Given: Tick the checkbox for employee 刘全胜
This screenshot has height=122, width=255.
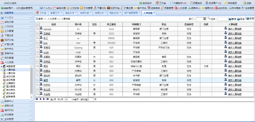Looking at the screenshot, I should click(x=37, y=94).
